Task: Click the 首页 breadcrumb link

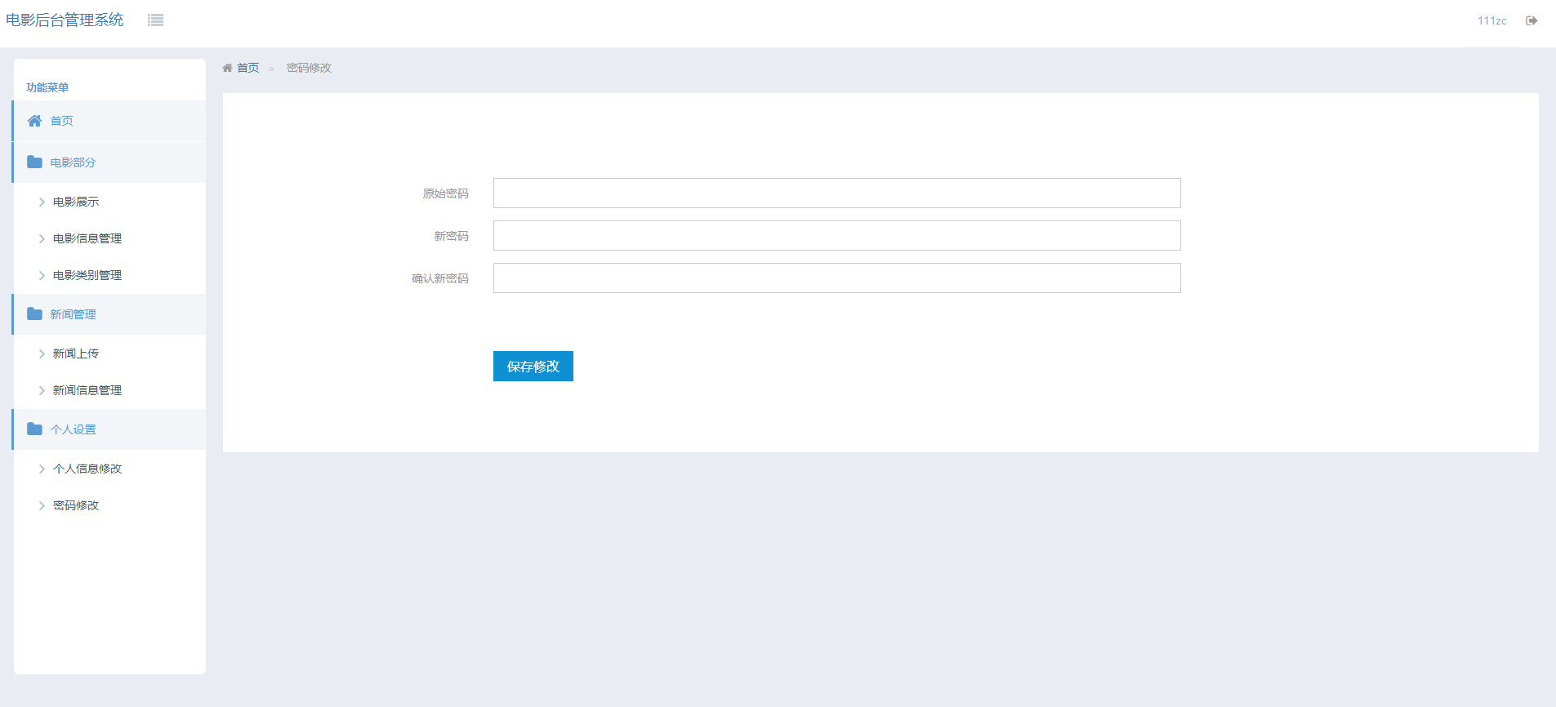Action: point(247,68)
